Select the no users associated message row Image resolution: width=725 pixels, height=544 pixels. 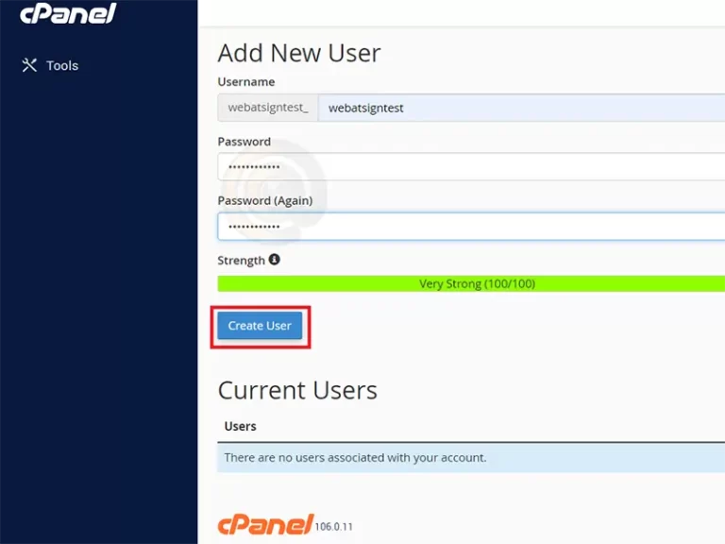click(472, 457)
